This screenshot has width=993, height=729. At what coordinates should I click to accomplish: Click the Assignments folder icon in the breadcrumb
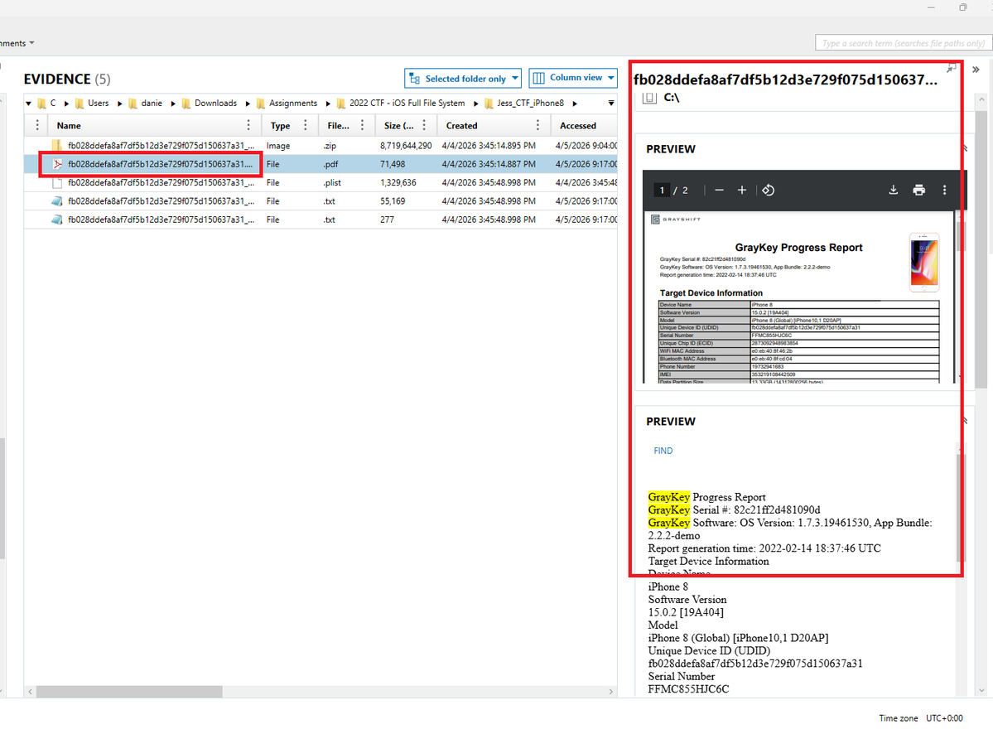(x=261, y=104)
